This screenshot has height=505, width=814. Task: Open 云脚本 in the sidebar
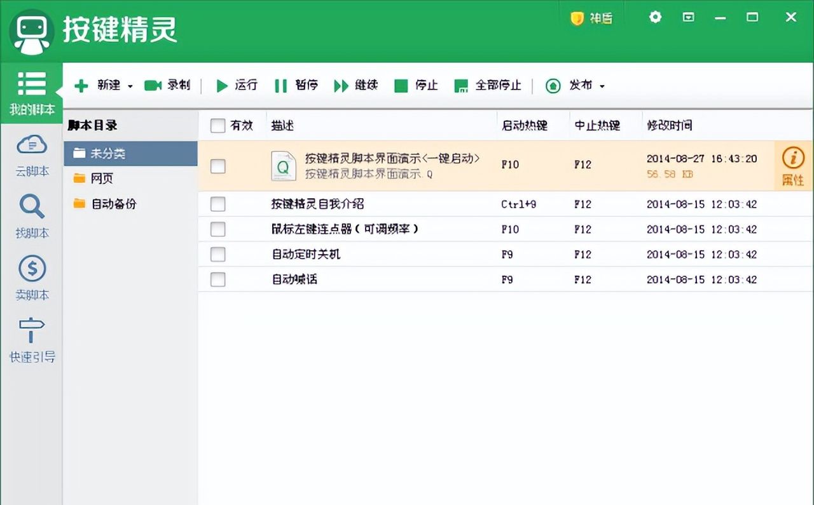(x=31, y=154)
